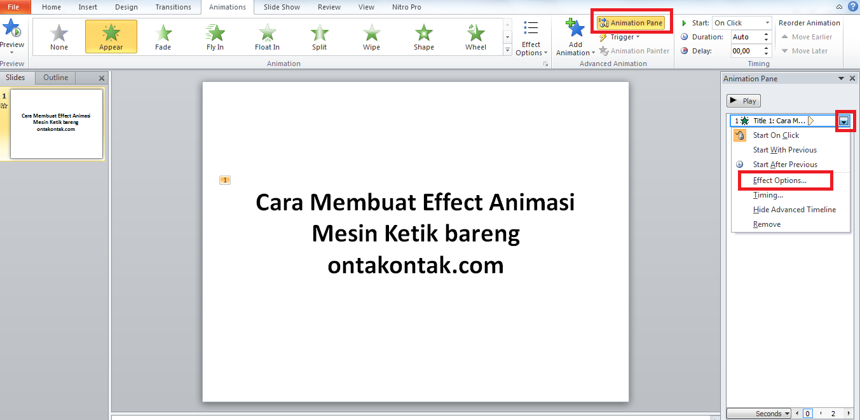Expand the animation gallery More arrow
The height and width of the screenshot is (420, 860).
coord(507,50)
